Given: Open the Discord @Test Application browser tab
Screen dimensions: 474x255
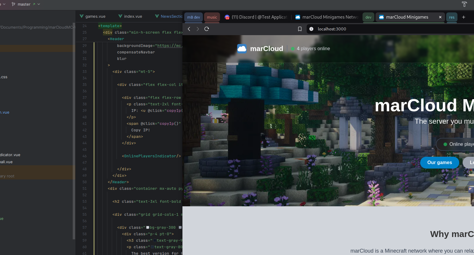Looking at the screenshot, I should (256, 17).
